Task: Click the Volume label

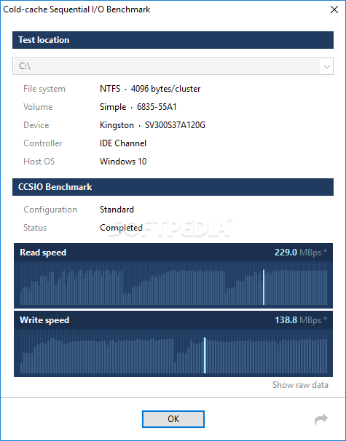Action: click(x=38, y=107)
